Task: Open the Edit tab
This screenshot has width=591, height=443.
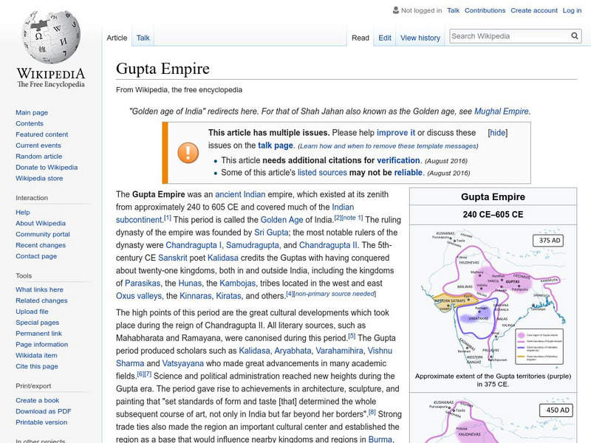Action: [x=385, y=38]
